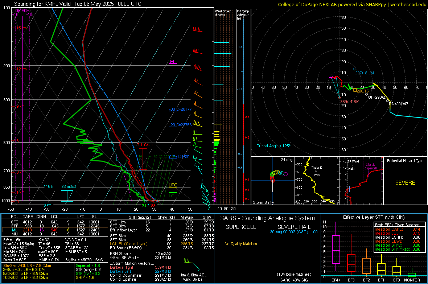Click the Storm Slinky panel label
The width and height of the screenshot is (428, 284).
click(263, 202)
